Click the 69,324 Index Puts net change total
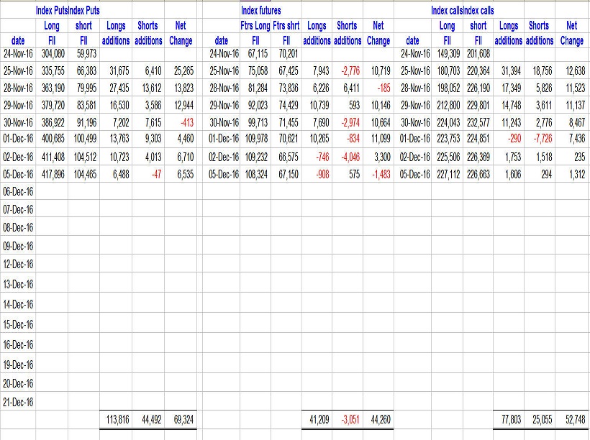The height and width of the screenshot is (440, 590). tap(181, 418)
